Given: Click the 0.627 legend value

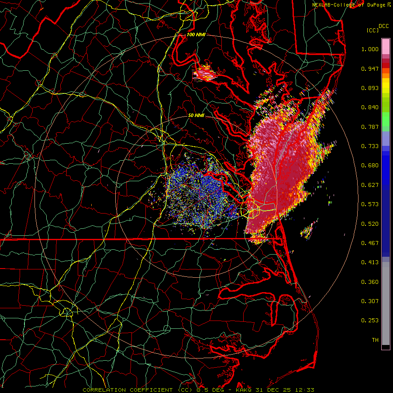Looking at the screenshot, I should point(370,185).
